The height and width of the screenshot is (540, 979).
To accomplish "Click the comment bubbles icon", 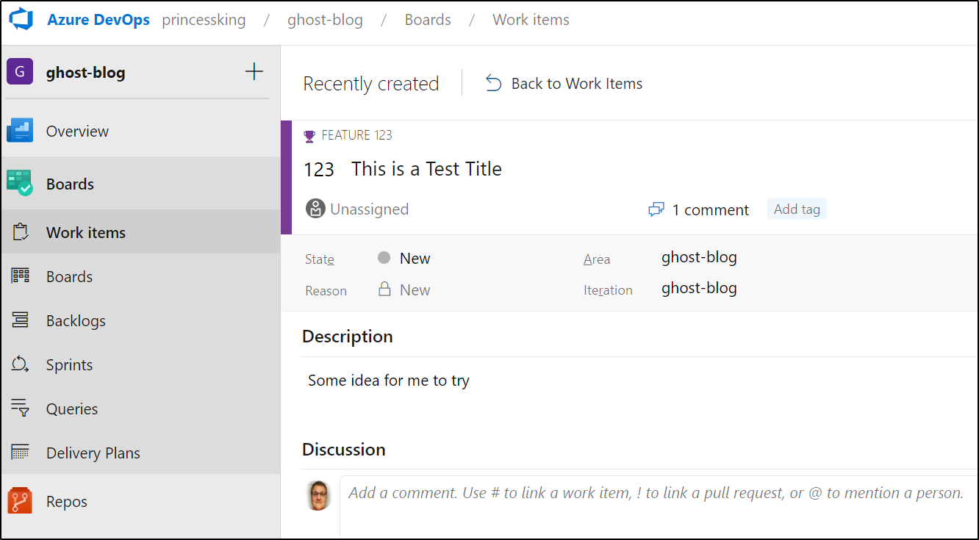I will pyautogui.click(x=656, y=210).
